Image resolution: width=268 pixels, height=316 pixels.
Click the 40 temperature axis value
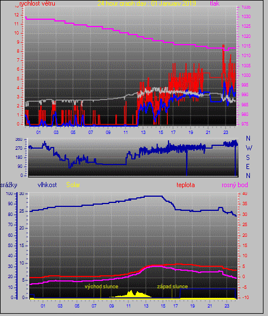(x=245, y=194)
